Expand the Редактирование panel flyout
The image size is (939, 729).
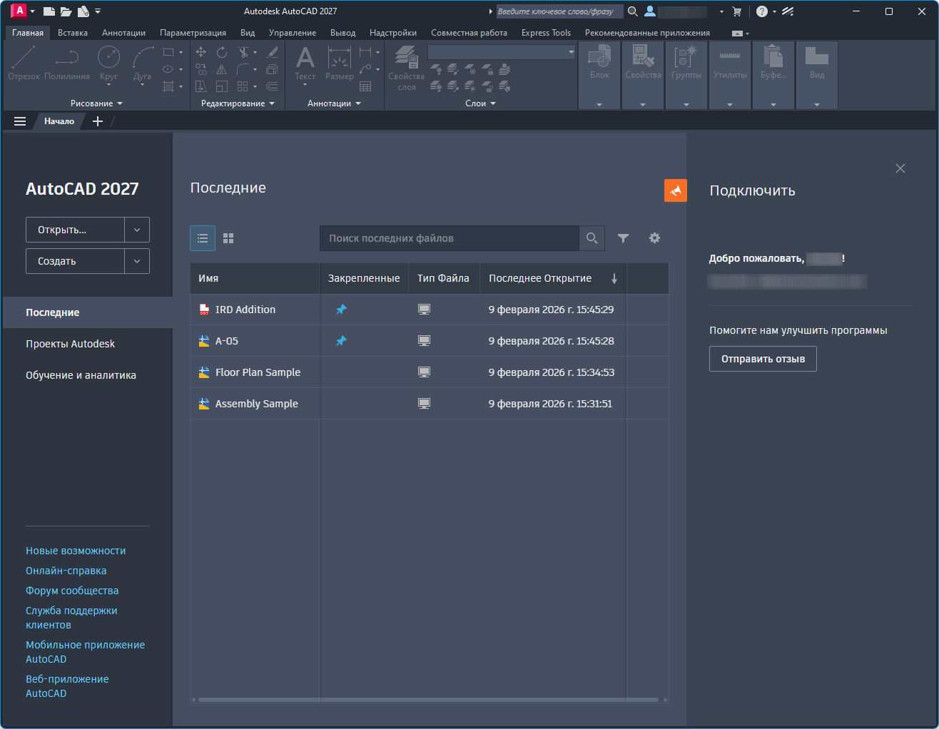coord(238,103)
